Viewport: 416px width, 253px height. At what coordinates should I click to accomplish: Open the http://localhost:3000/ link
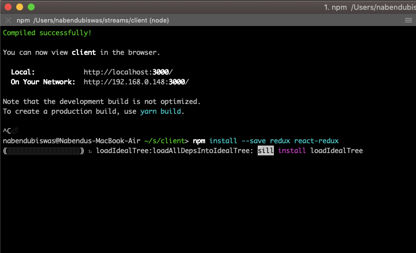tap(128, 72)
